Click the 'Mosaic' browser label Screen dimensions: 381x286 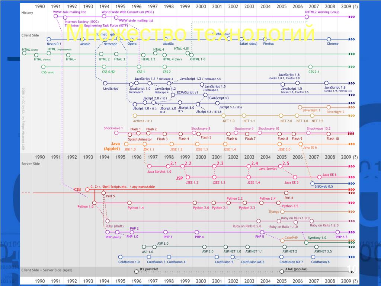click(x=85, y=44)
